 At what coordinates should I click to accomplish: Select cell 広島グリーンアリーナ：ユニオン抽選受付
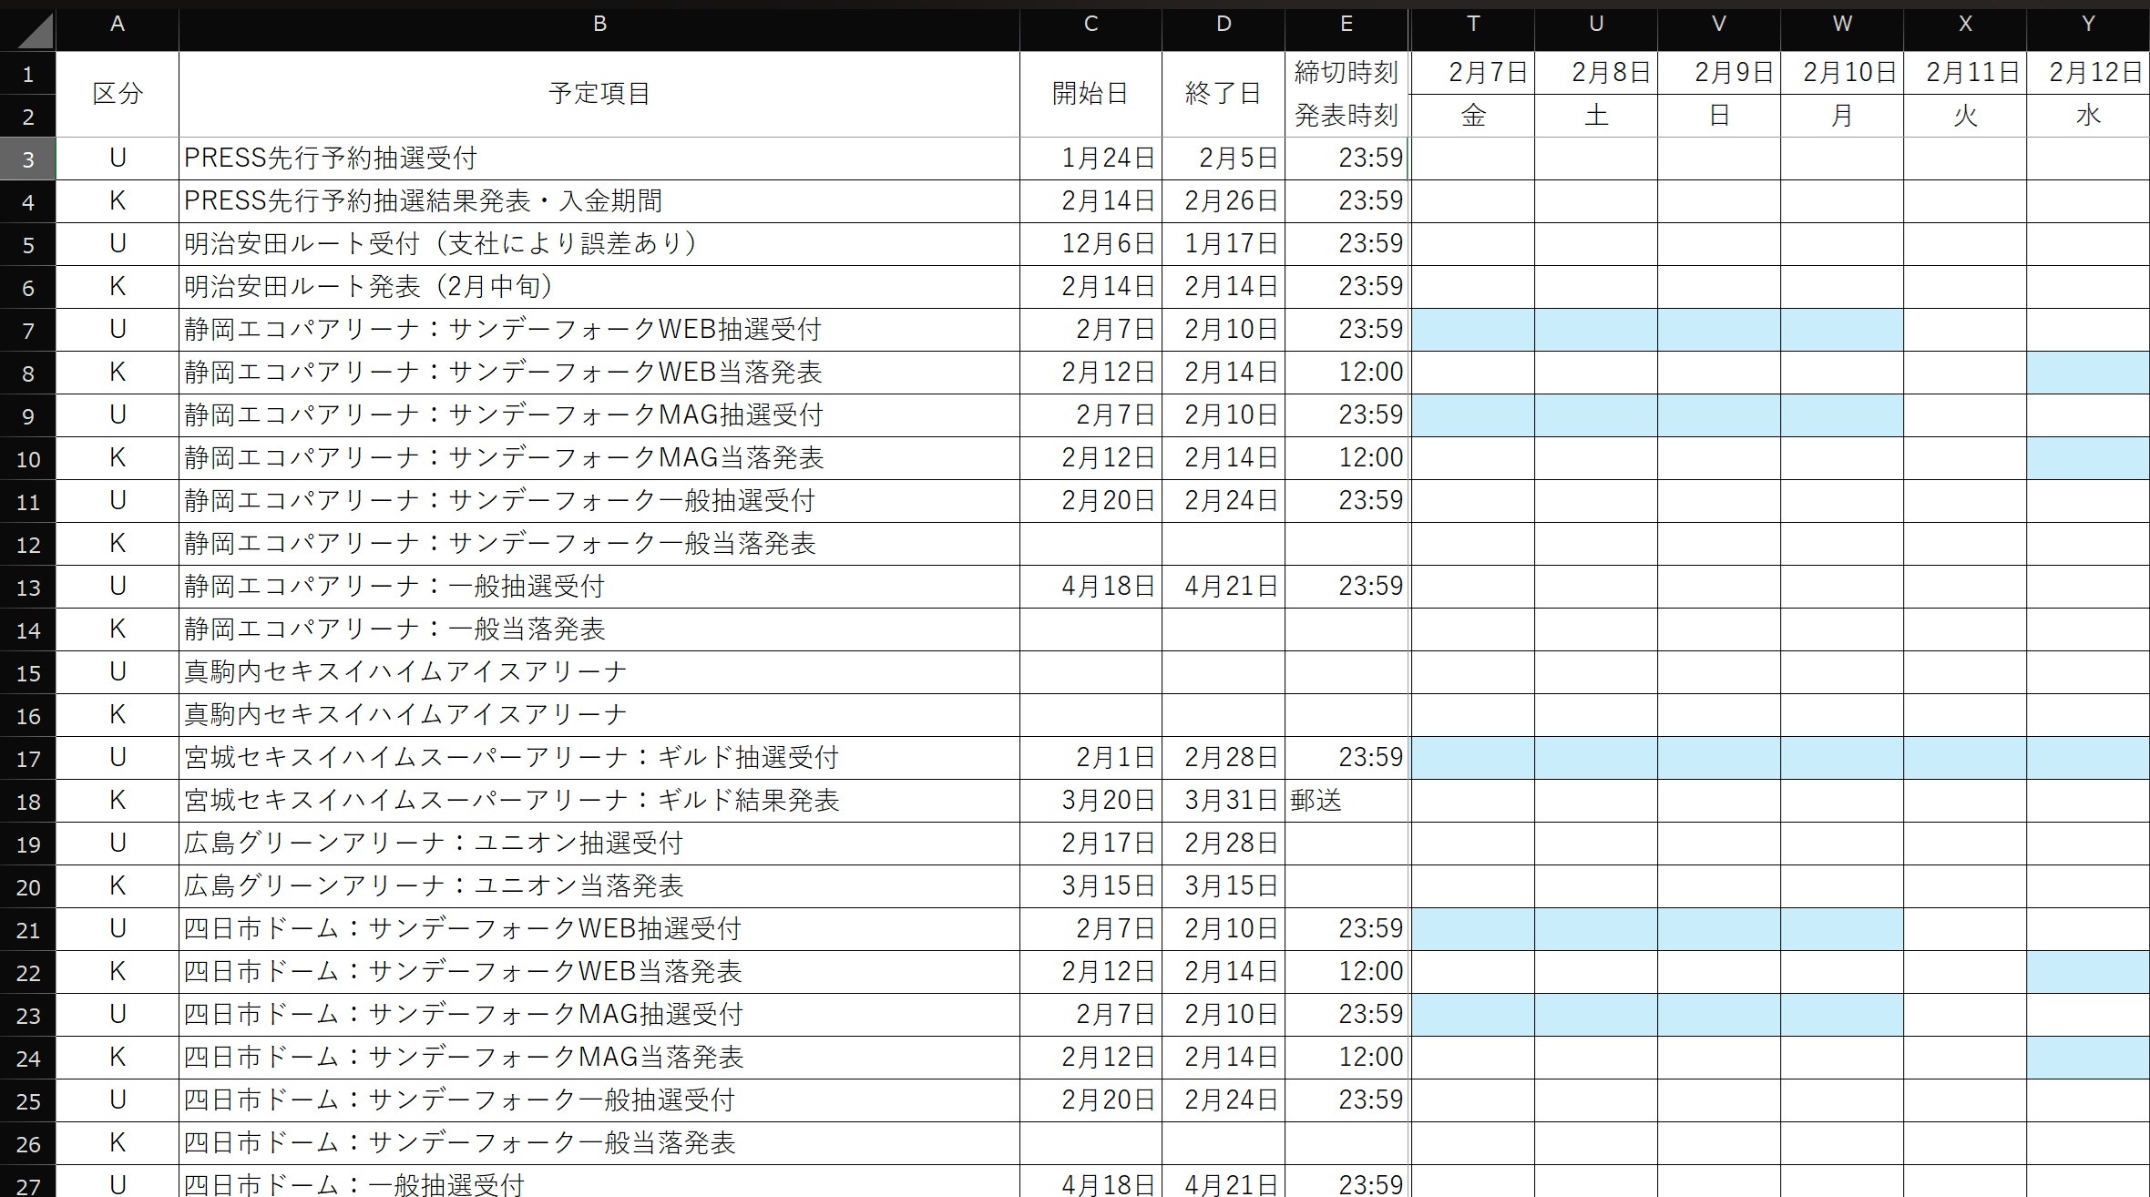coord(599,844)
